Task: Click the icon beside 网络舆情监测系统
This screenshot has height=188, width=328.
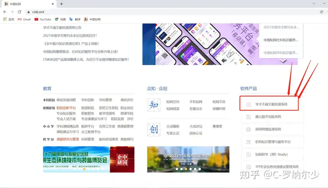Action: [249, 129]
